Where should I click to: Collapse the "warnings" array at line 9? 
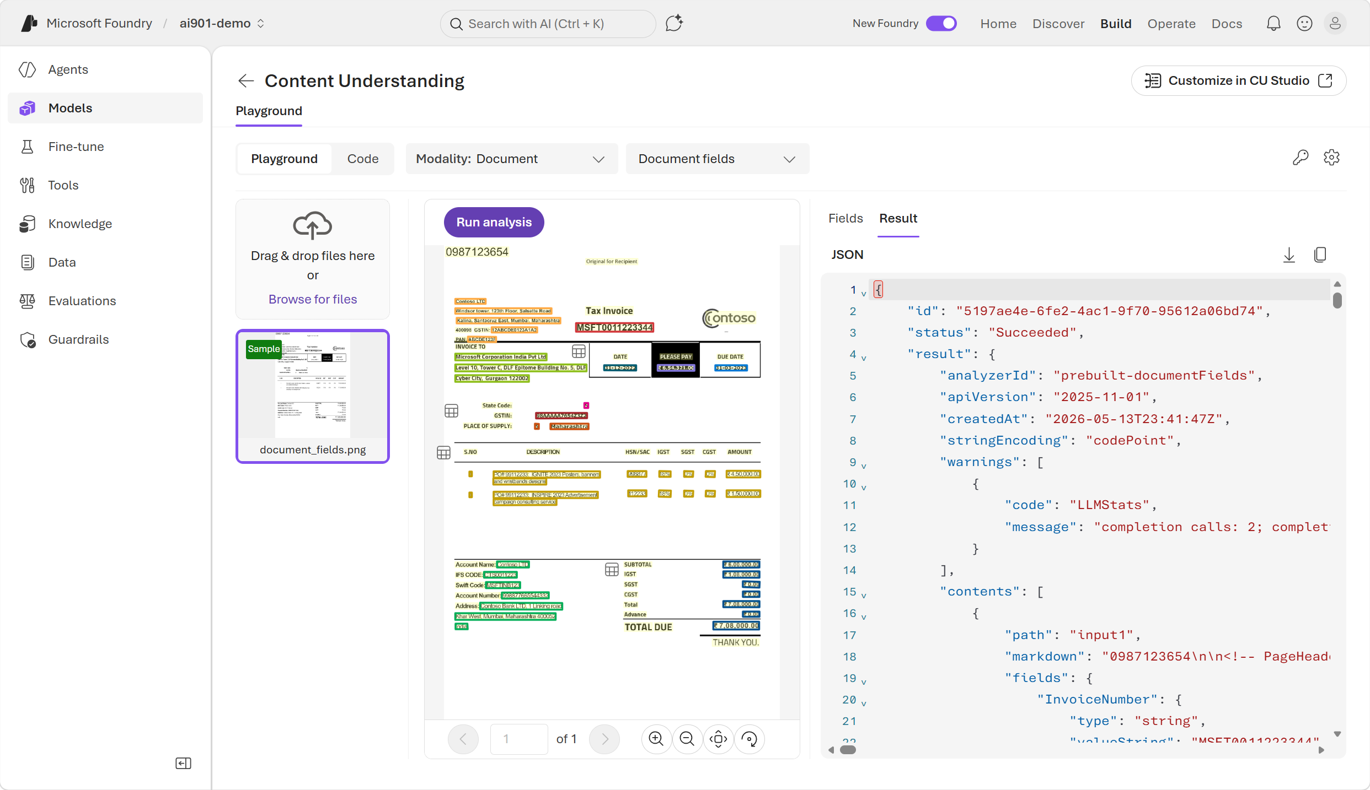tap(864, 466)
